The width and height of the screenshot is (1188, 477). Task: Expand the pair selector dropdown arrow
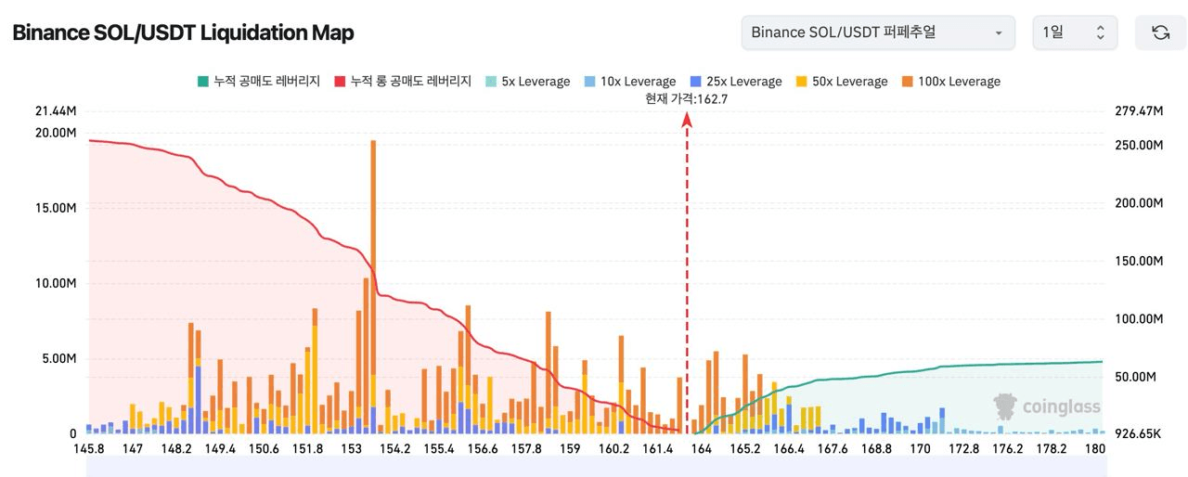click(999, 33)
